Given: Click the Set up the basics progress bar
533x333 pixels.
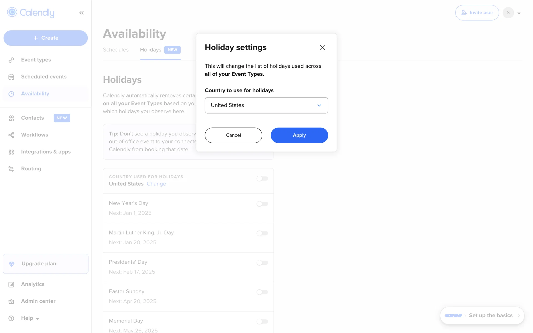Looking at the screenshot, I should coord(455,316).
